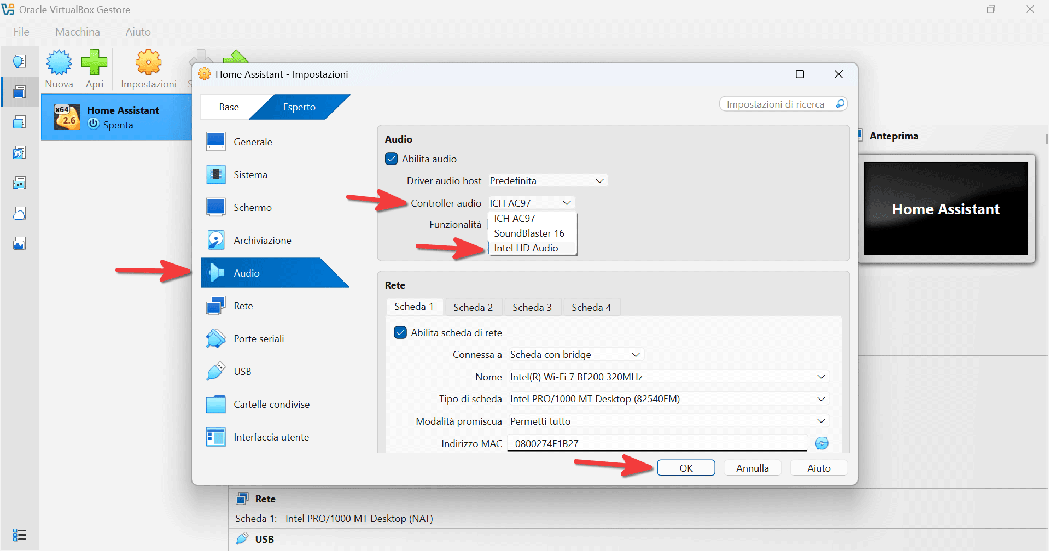Viewport: 1049px width, 551px height.
Task: Generate a new MAC address with the refresh icon
Action: point(821,443)
